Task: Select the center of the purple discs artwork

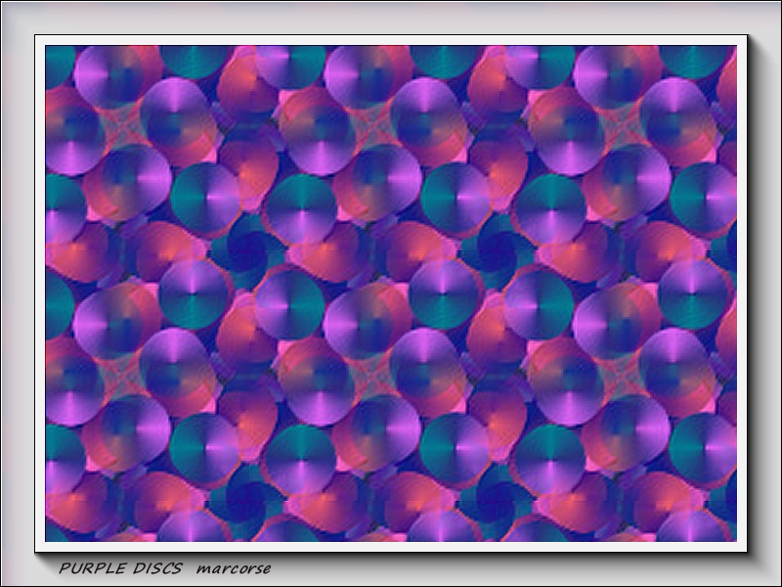Action: [x=391, y=293]
